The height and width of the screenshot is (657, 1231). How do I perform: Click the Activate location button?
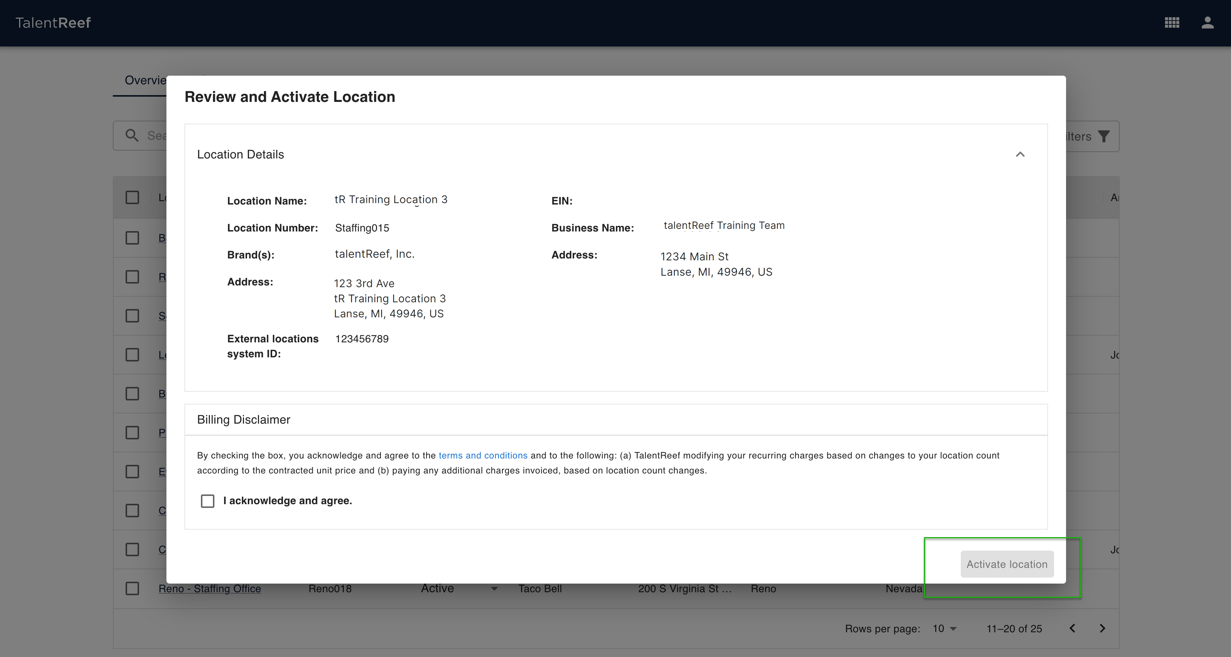pos(1006,564)
